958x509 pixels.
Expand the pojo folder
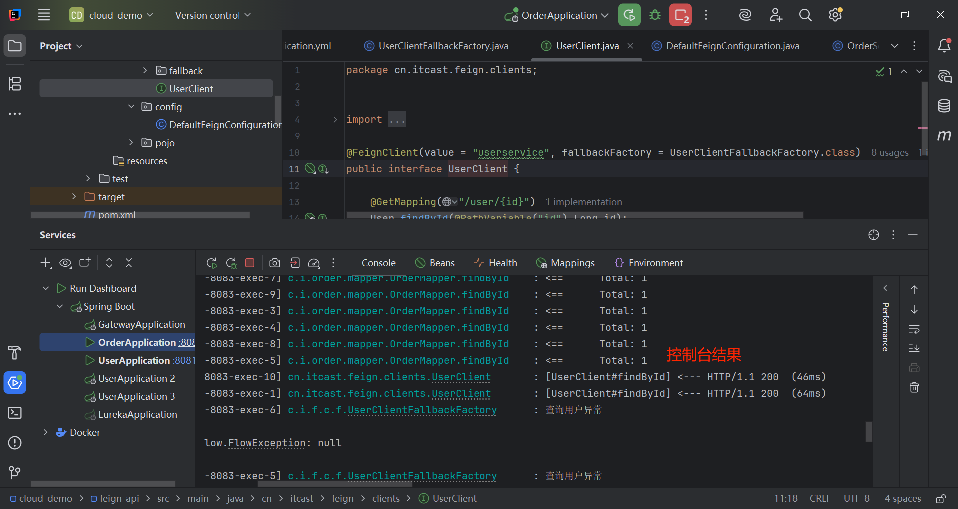(131, 142)
